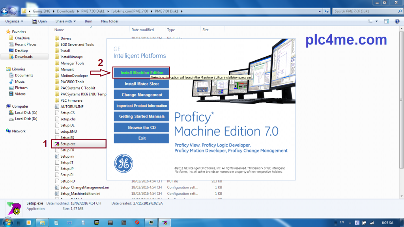
Task: Select the AUTORUN.INF file
Action: click(72, 106)
